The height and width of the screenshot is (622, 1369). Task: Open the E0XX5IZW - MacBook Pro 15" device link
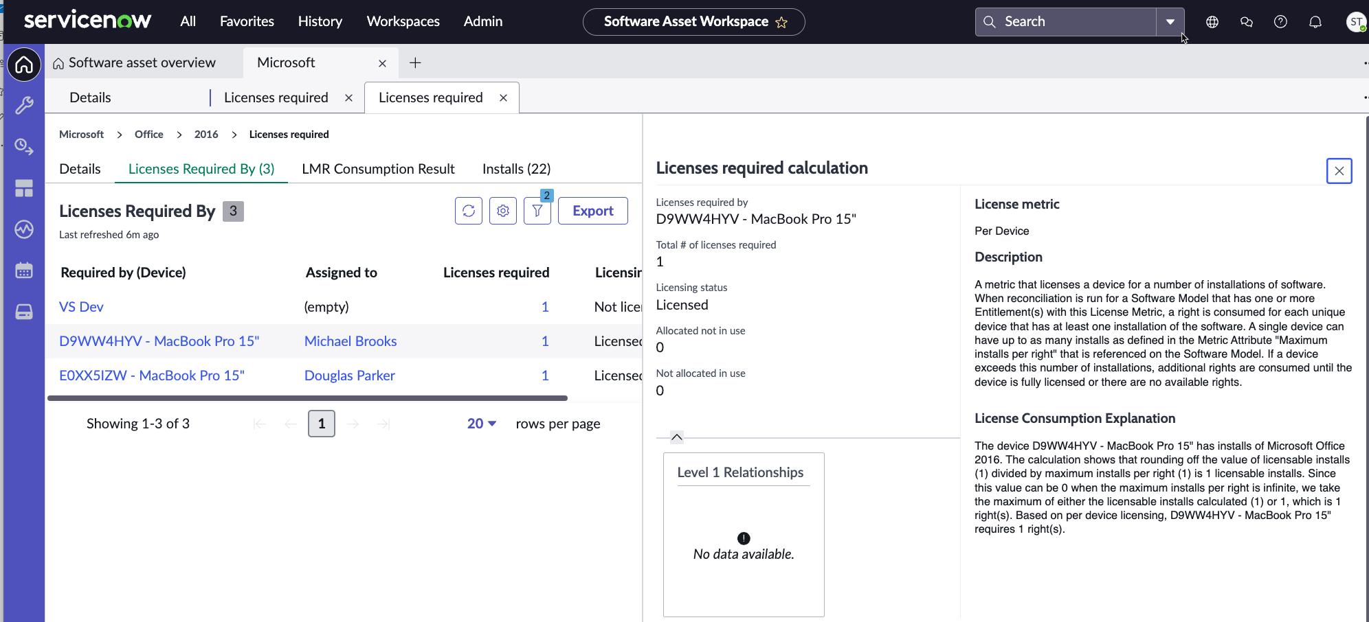click(x=152, y=376)
